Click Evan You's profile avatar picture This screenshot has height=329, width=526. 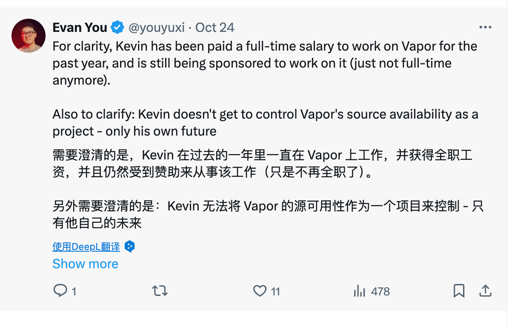[28, 35]
